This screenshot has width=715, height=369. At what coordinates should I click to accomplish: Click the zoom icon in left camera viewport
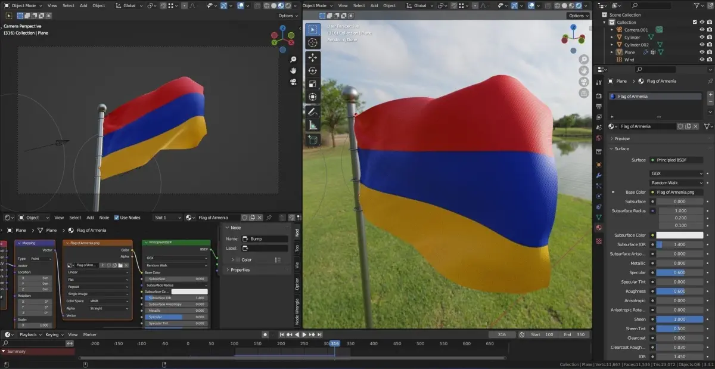(294, 60)
